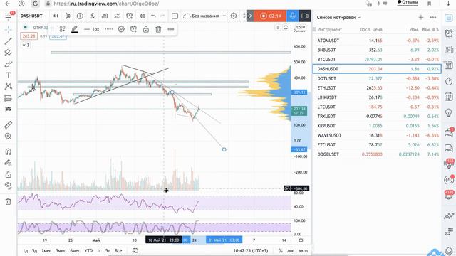This screenshot has height=256, width=456.
Task: Open more options in floating drawing toolbar
Action: pyautogui.click(x=171, y=29)
